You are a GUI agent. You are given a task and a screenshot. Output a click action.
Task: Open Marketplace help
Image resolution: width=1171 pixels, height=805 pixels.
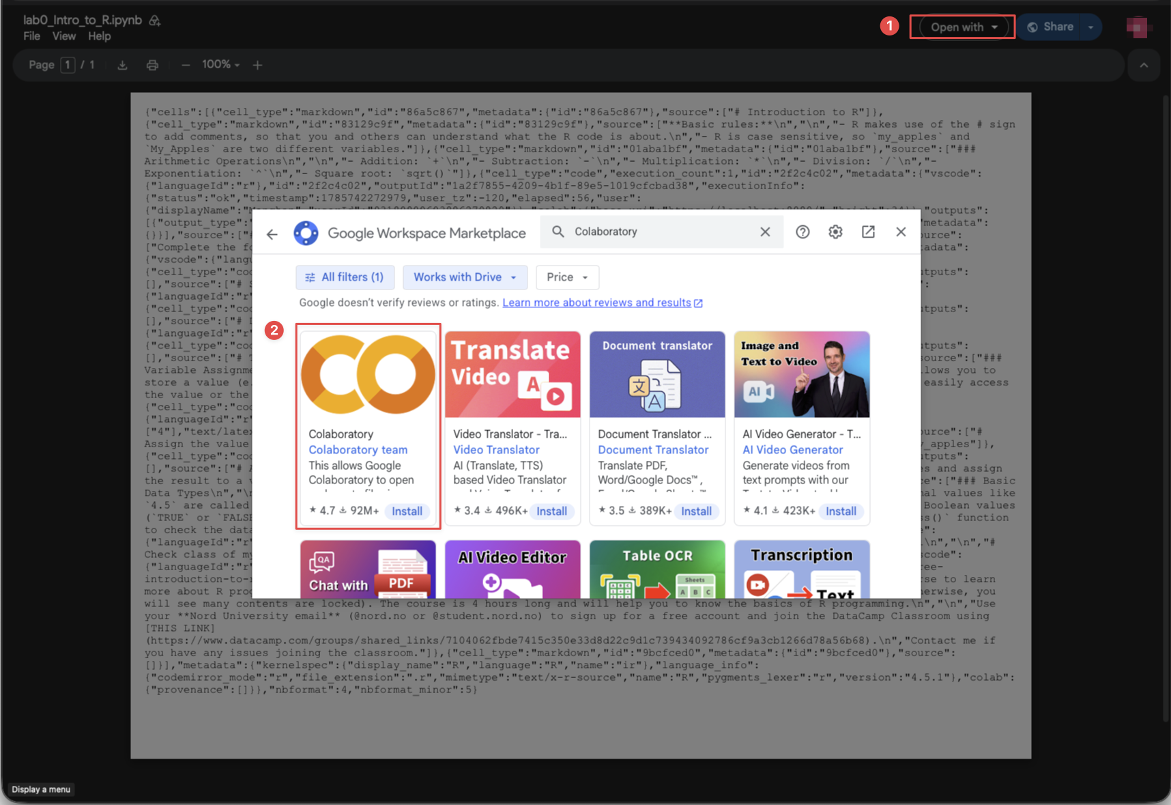803,232
